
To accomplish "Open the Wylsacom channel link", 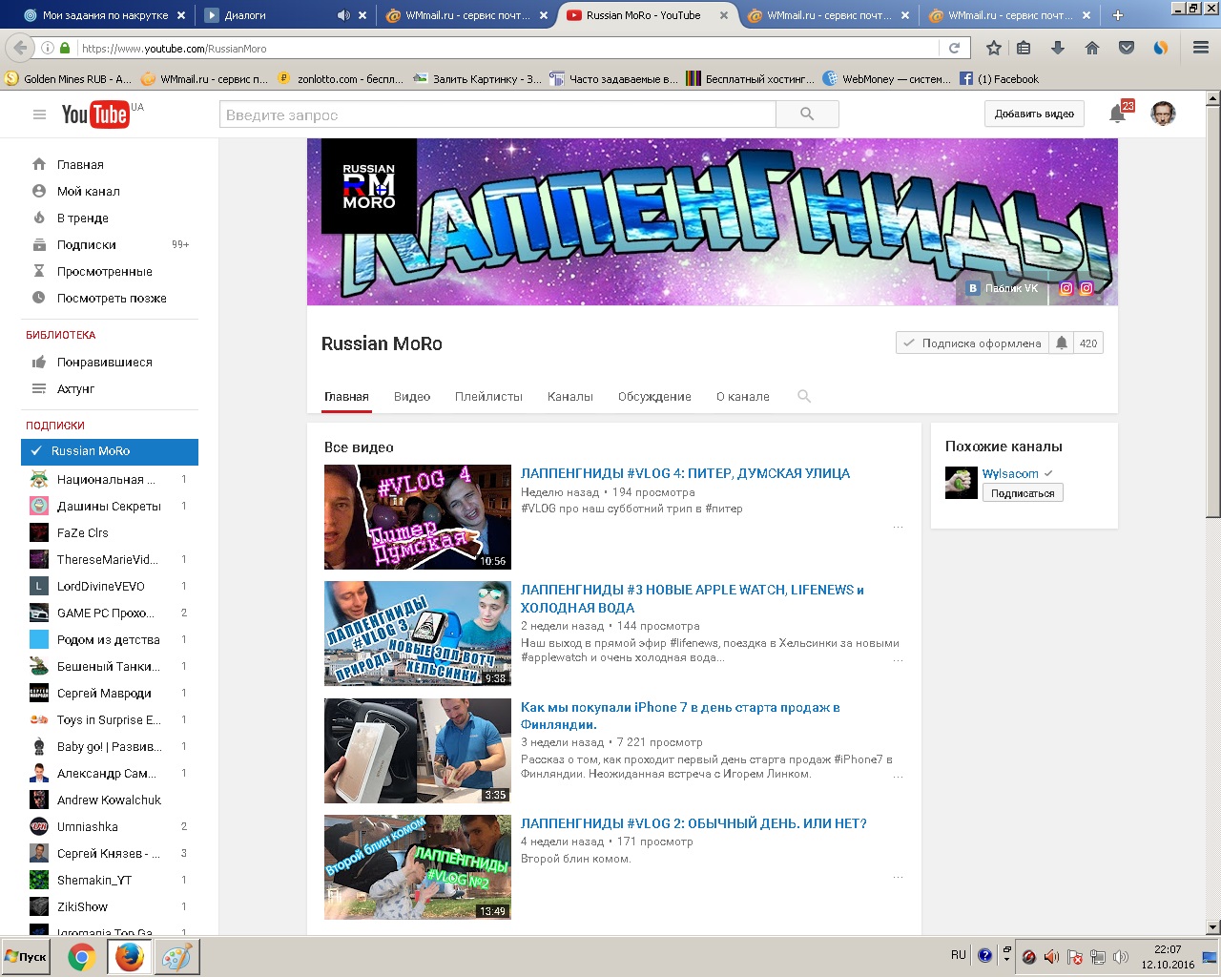I will click(1010, 473).
